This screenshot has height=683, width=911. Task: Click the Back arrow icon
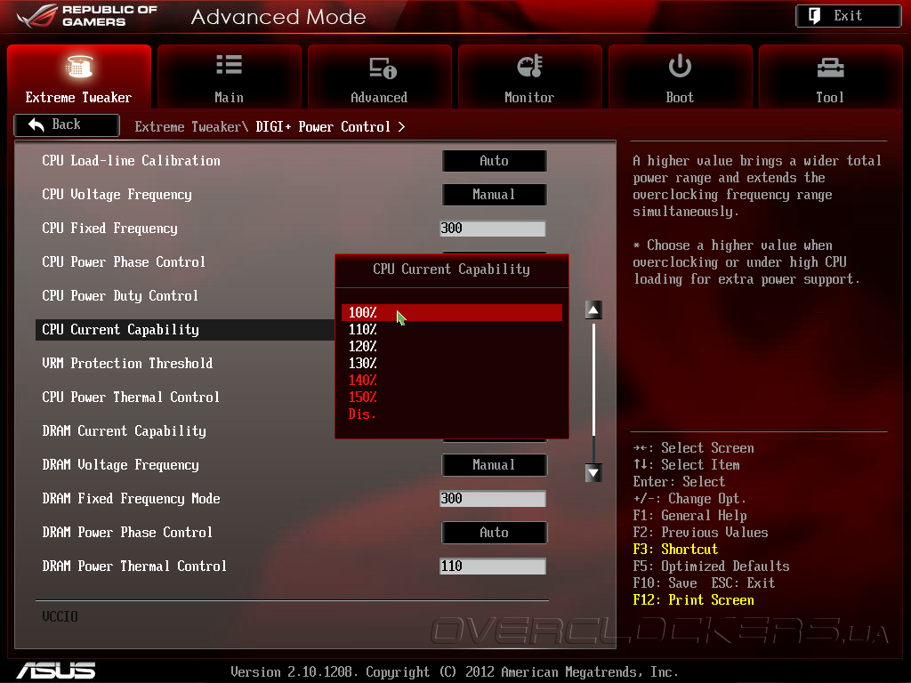click(x=36, y=125)
